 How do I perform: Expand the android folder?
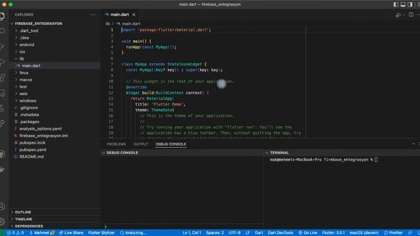(26, 45)
